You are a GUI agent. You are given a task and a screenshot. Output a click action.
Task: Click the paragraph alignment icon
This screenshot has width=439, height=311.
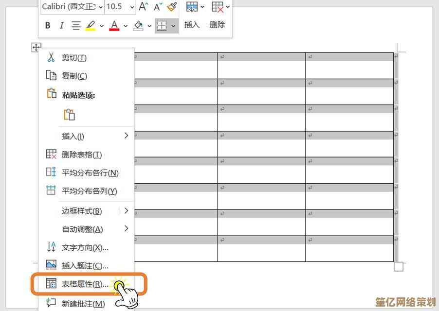(x=76, y=25)
